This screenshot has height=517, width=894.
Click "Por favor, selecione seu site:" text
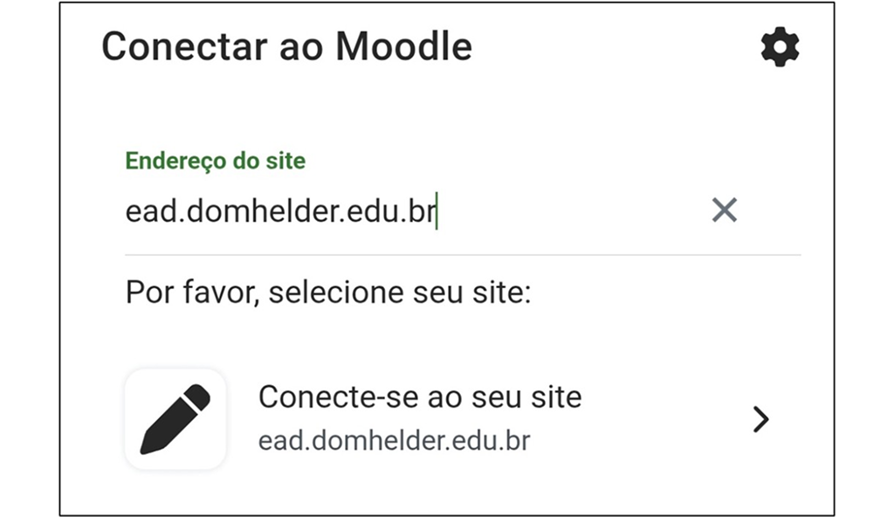pos(328,292)
